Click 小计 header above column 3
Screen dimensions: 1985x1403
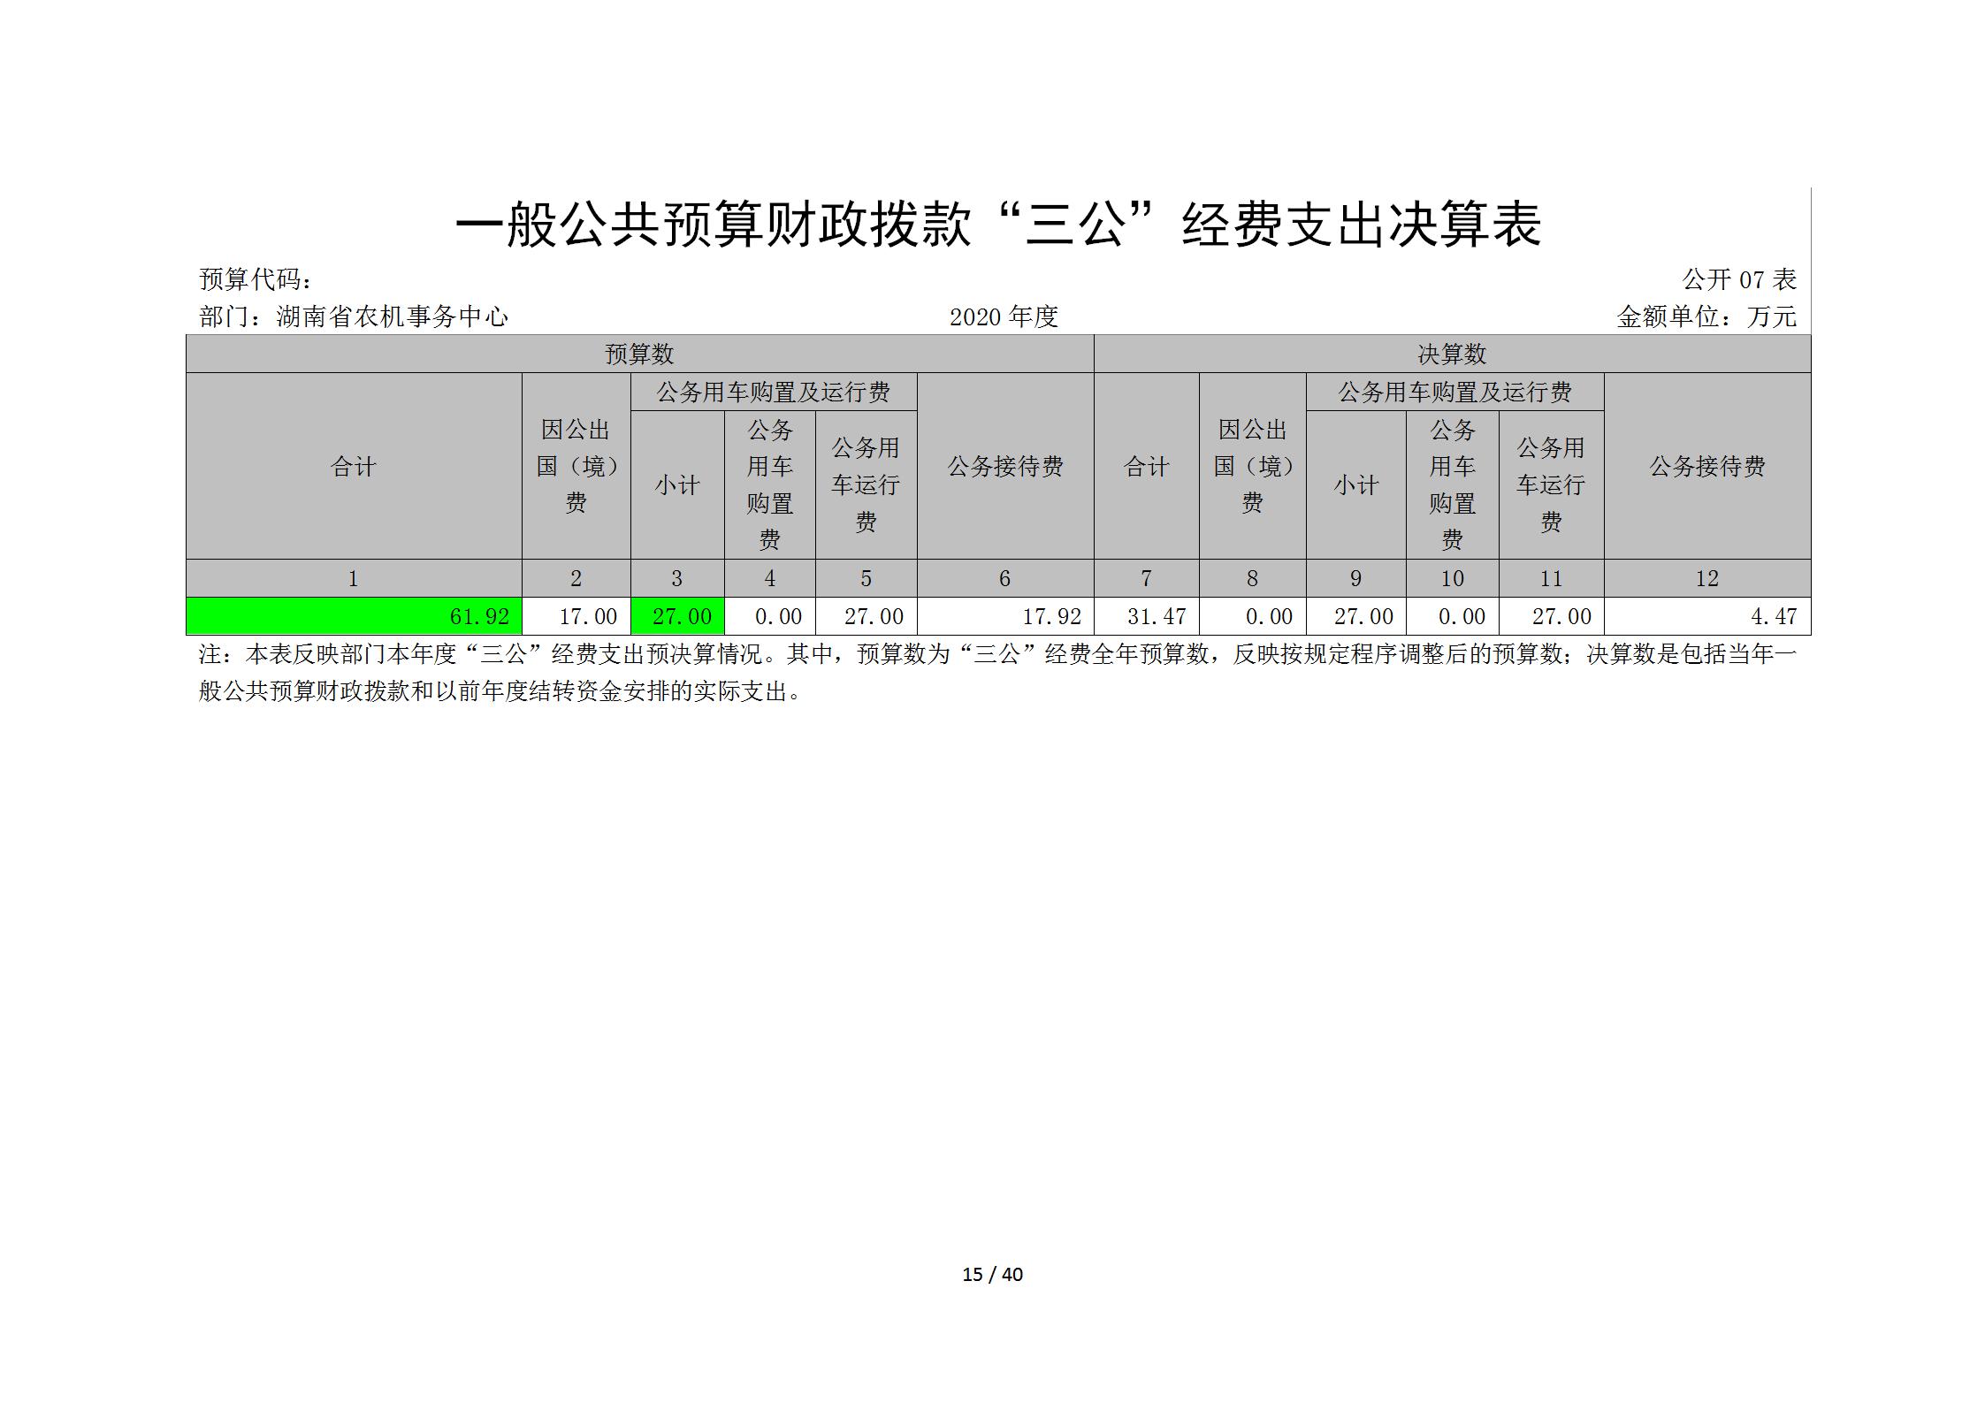[x=677, y=484]
